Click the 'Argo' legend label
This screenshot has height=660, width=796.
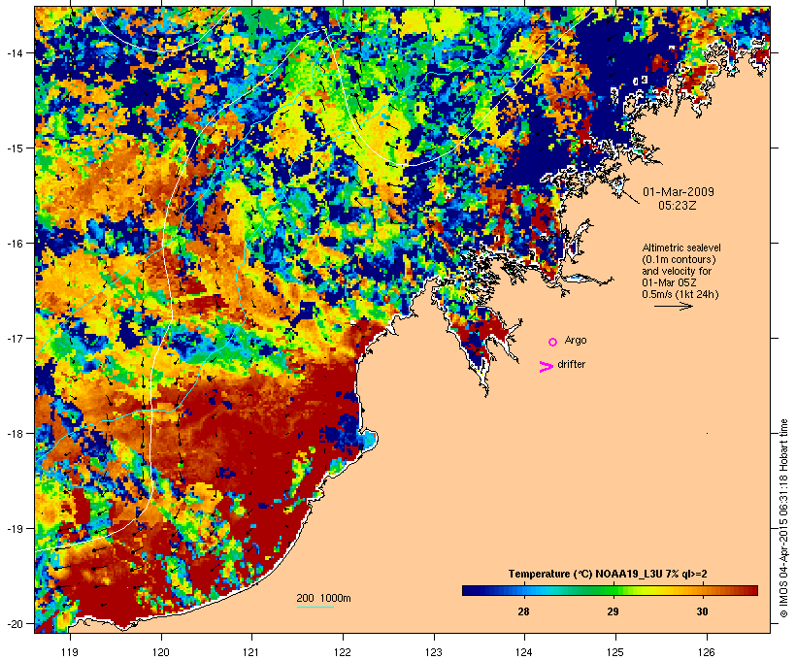coord(576,340)
